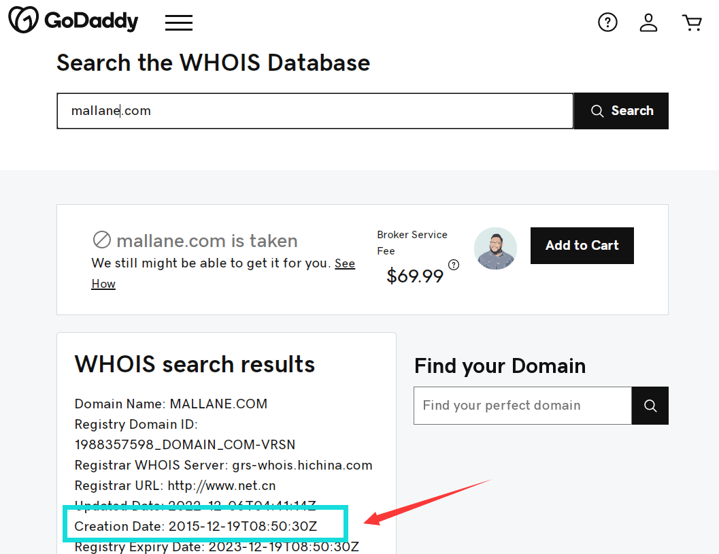
Task: Click the broker agent avatar photo
Action: 495,248
